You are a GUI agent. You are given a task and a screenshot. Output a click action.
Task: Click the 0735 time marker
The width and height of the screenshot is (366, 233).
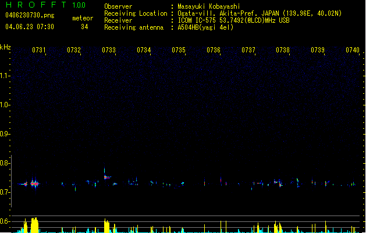pyautogui.click(x=179, y=50)
